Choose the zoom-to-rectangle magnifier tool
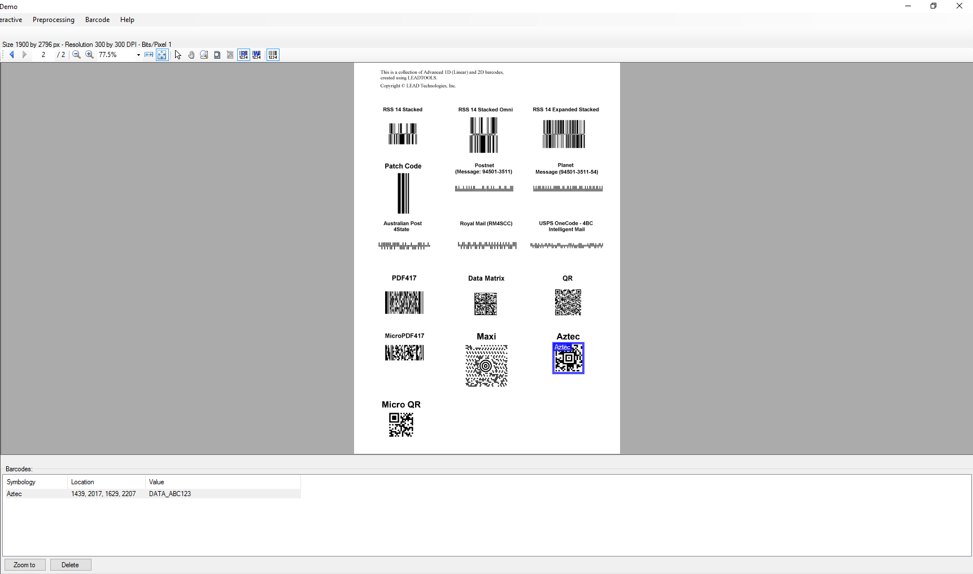973x574 pixels. pyautogui.click(x=204, y=55)
